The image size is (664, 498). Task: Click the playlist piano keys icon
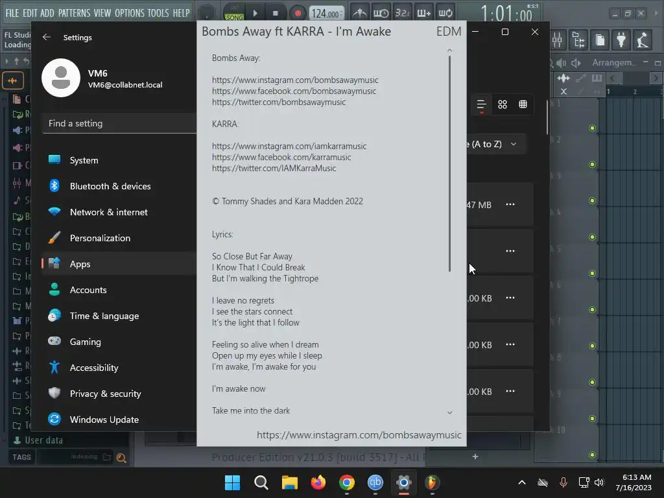click(597, 78)
